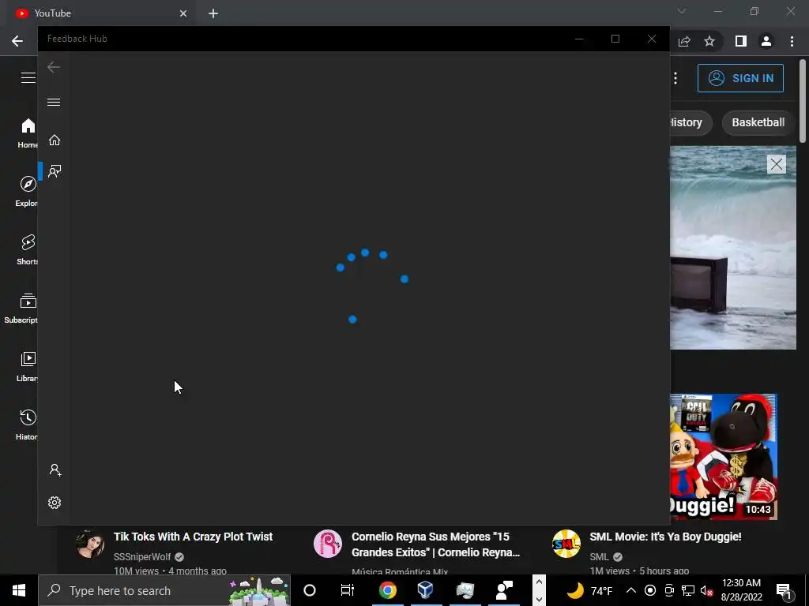Click the muted volume tray icon
Viewport: 809px width, 606px height.
click(707, 590)
